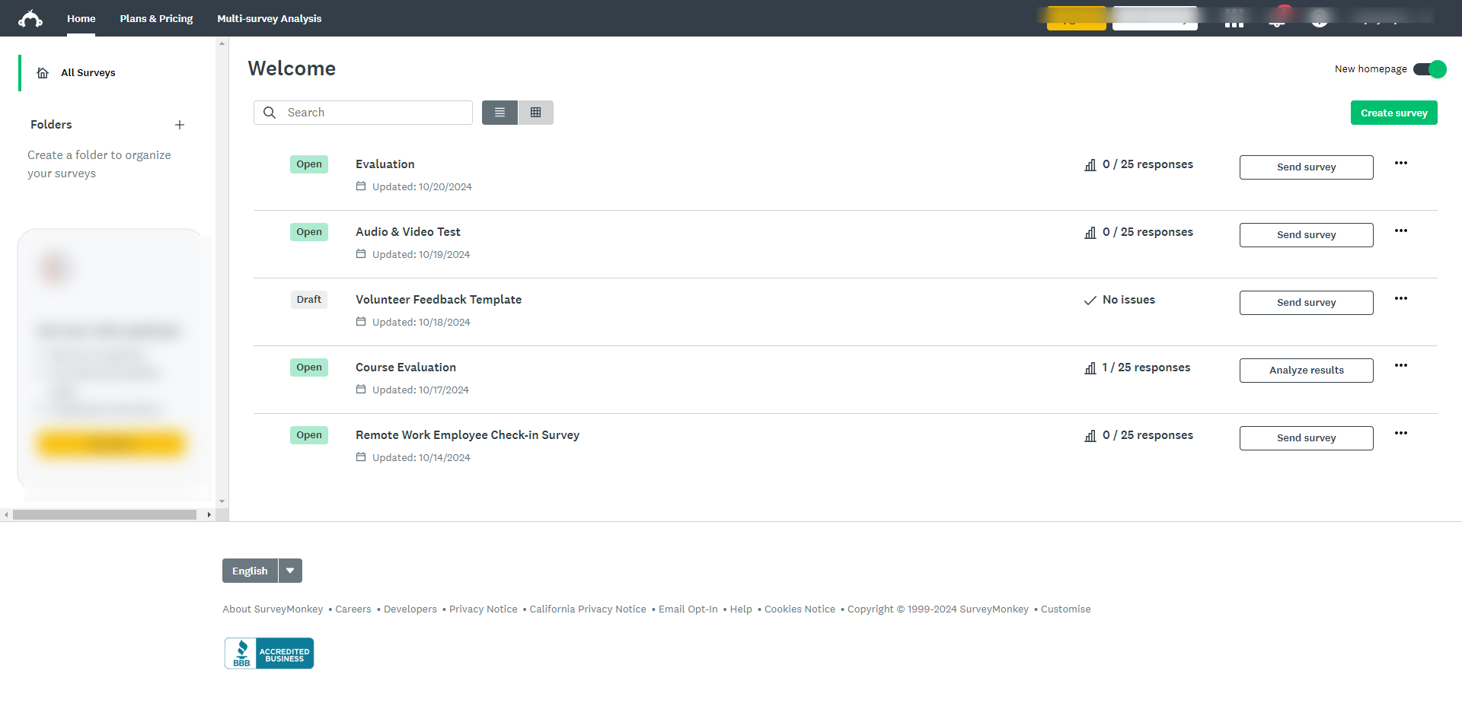Open Remote Work Employee Check-in Survey
The image size is (1462, 719).
click(x=468, y=435)
